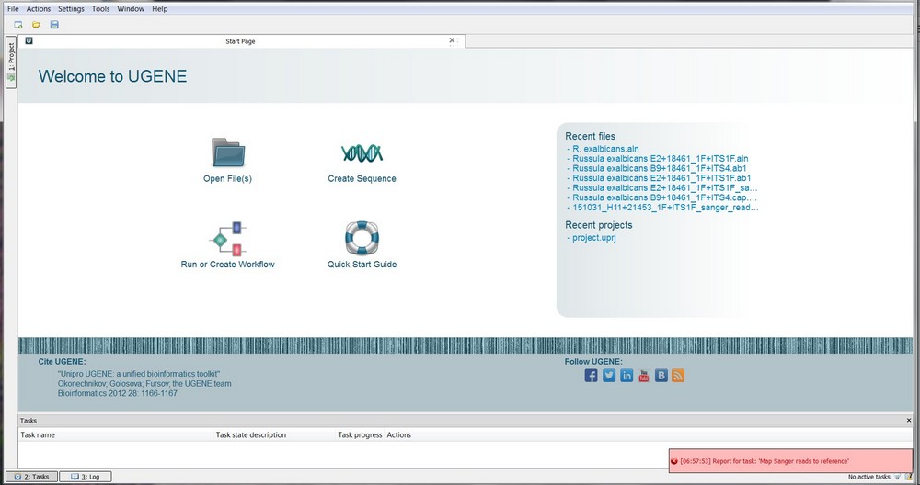Click the New Project toolbar icon
This screenshot has height=485, width=920.
coord(18,25)
